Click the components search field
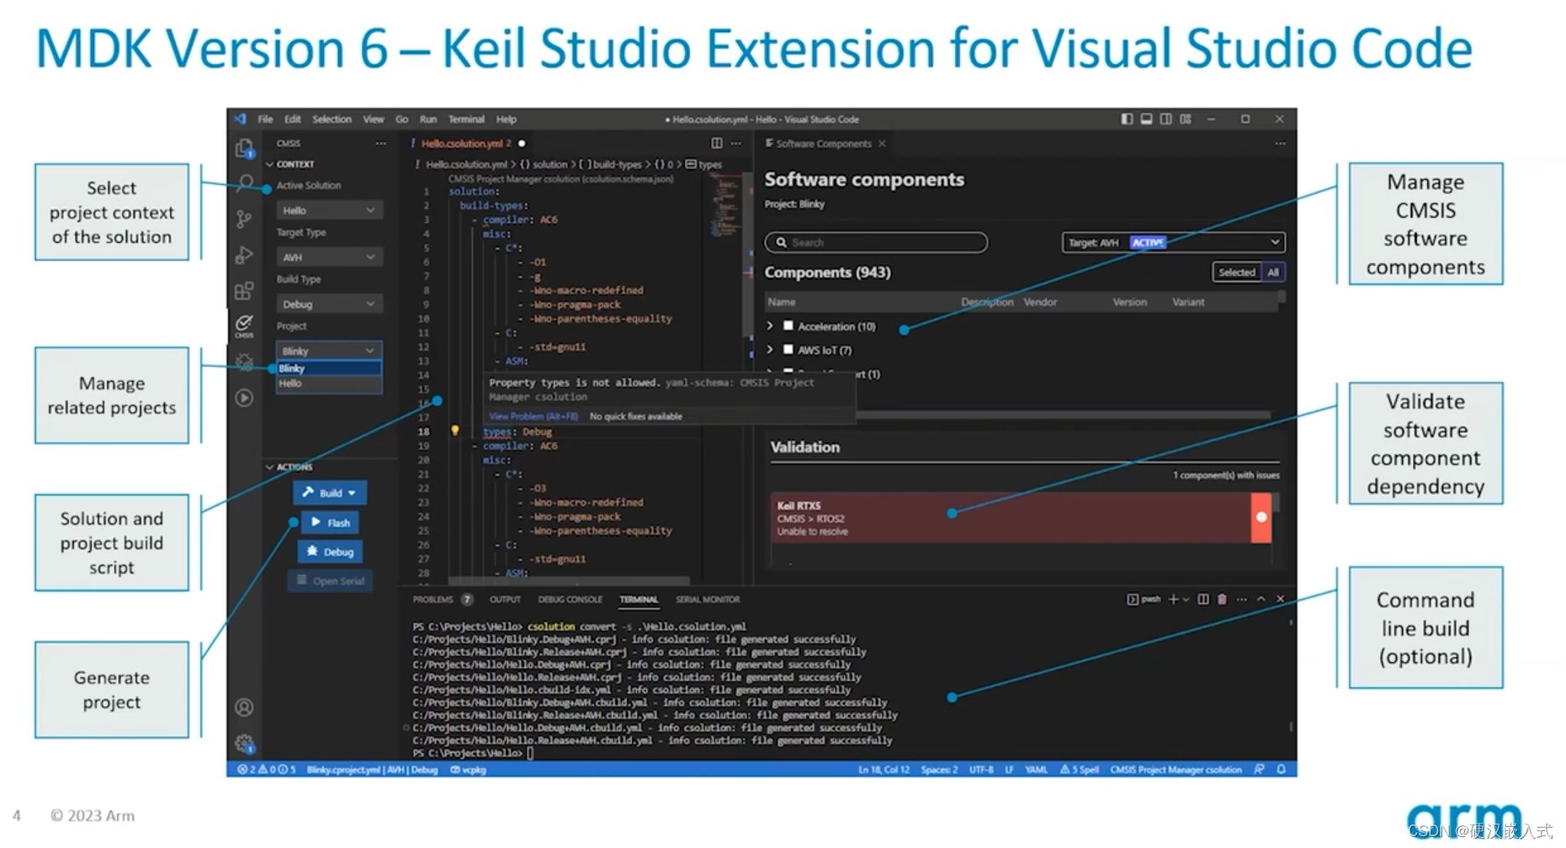 (x=876, y=242)
